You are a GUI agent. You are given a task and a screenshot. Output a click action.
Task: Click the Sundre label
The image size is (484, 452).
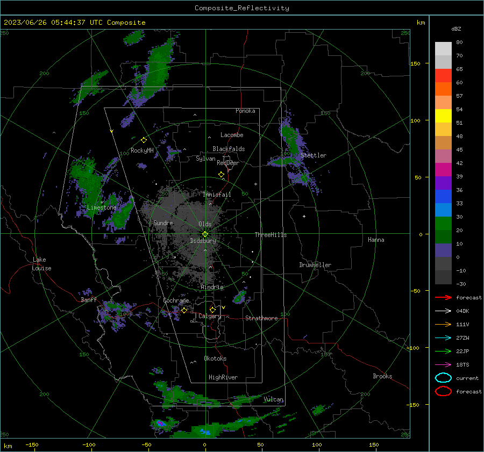coord(163,223)
